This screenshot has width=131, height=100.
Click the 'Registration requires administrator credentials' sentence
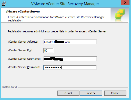[x=57, y=31]
